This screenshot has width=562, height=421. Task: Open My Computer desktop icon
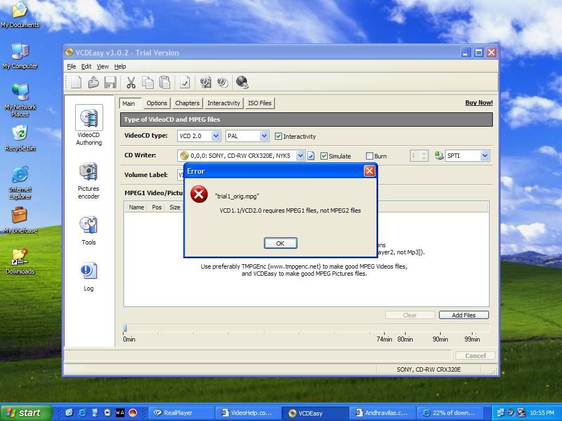(x=20, y=56)
